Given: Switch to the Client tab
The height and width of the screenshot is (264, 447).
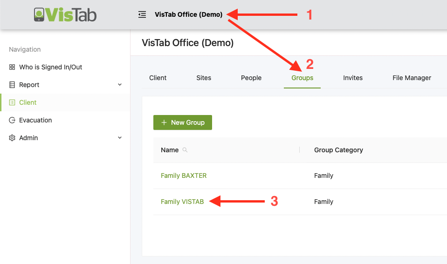Looking at the screenshot, I should 158,78.
